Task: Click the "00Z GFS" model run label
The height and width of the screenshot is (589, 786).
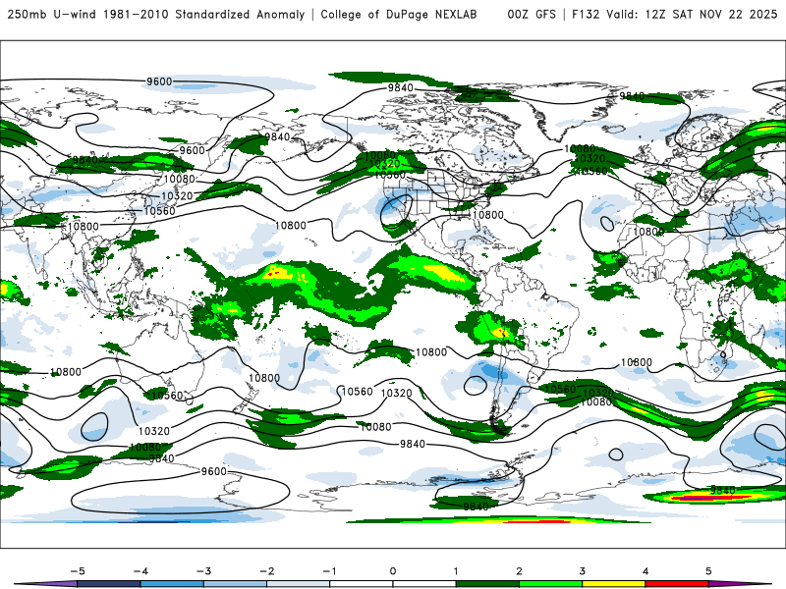Action: click(x=532, y=15)
